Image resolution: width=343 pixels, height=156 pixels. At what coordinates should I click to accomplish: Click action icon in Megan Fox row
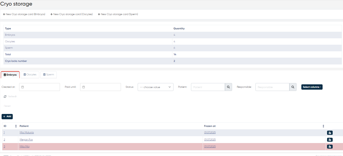(330, 140)
